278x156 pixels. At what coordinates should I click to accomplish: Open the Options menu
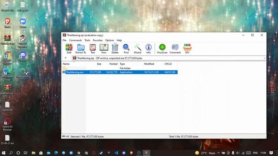(109, 40)
